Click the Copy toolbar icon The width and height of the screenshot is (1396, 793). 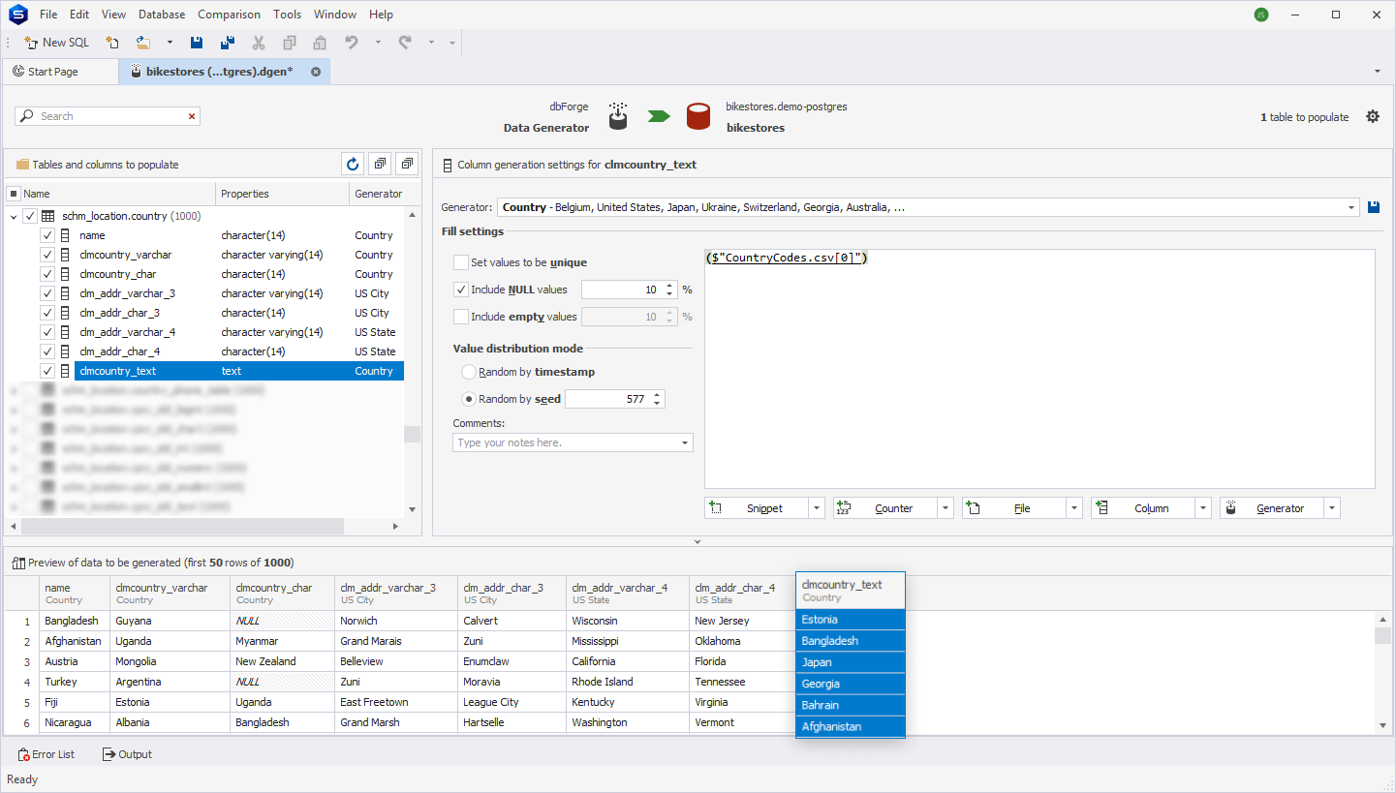290,43
